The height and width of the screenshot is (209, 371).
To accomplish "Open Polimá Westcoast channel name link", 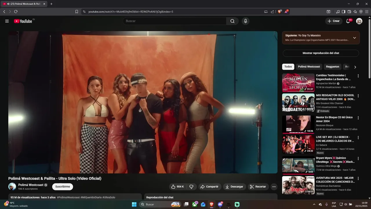I will click(x=31, y=185).
